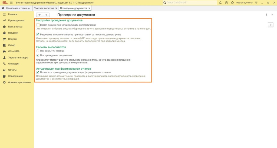
Task: Click the forward arrow navigation button
Action: 46,15
